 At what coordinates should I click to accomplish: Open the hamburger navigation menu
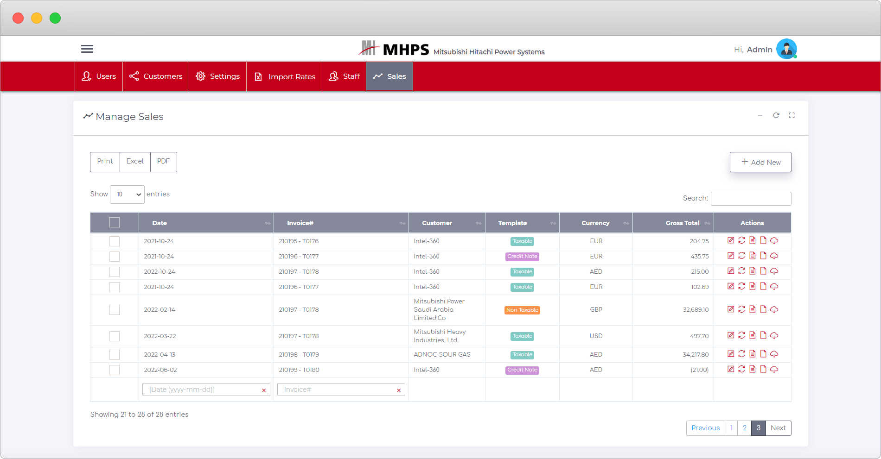[87, 49]
